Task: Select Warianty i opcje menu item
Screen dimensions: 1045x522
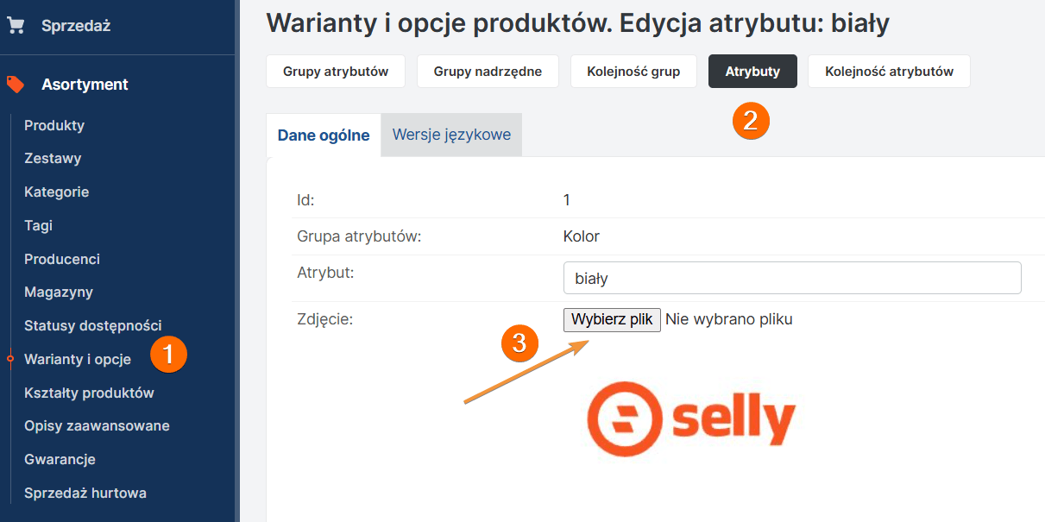Action: (x=78, y=359)
